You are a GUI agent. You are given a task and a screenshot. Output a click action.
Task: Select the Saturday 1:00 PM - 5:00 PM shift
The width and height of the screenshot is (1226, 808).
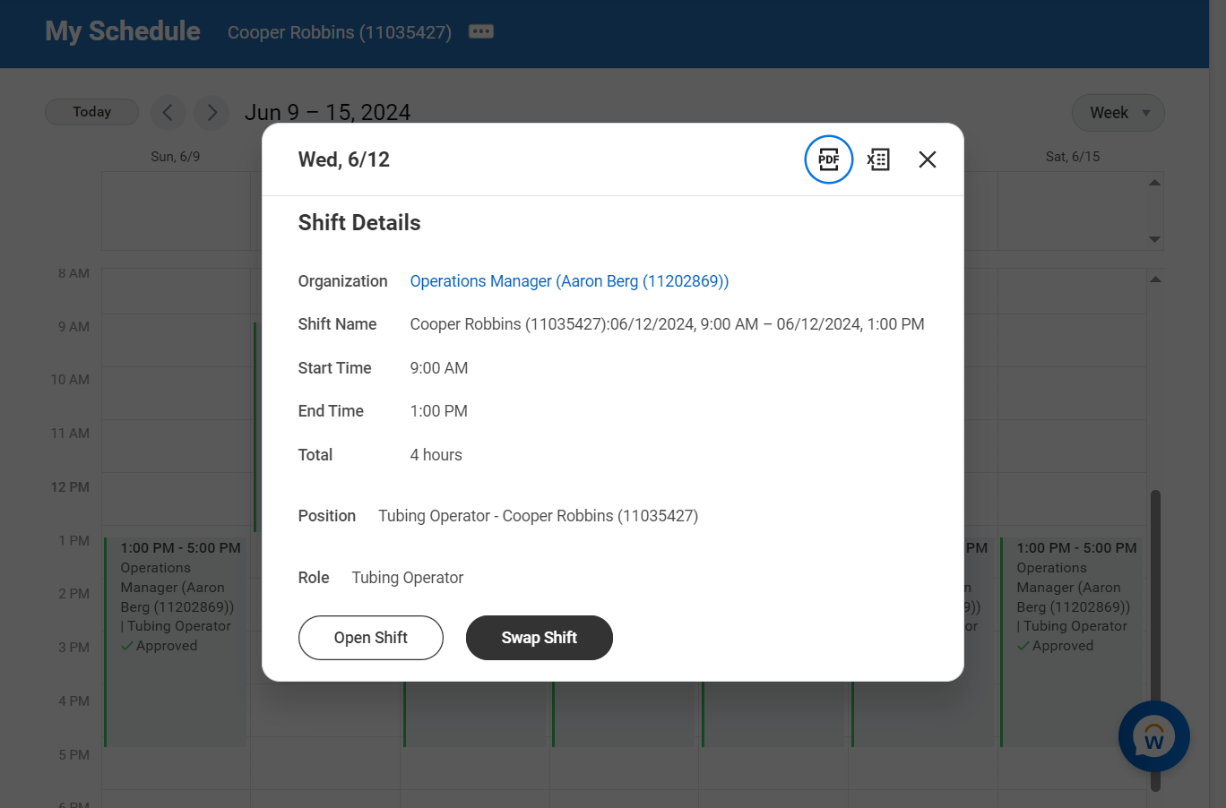(1073, 642)
